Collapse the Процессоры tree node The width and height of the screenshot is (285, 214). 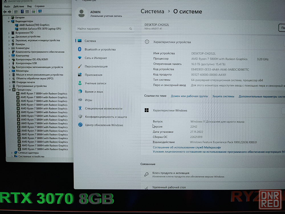[10, 90]
